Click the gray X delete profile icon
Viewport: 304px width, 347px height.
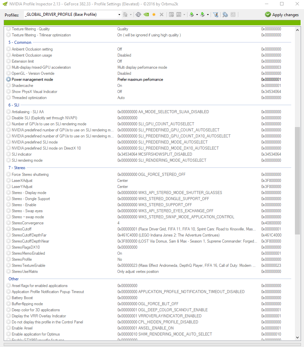coord(162,14)
